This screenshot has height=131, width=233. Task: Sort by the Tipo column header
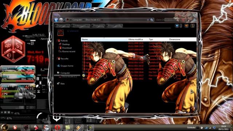(x=158, y=39)
